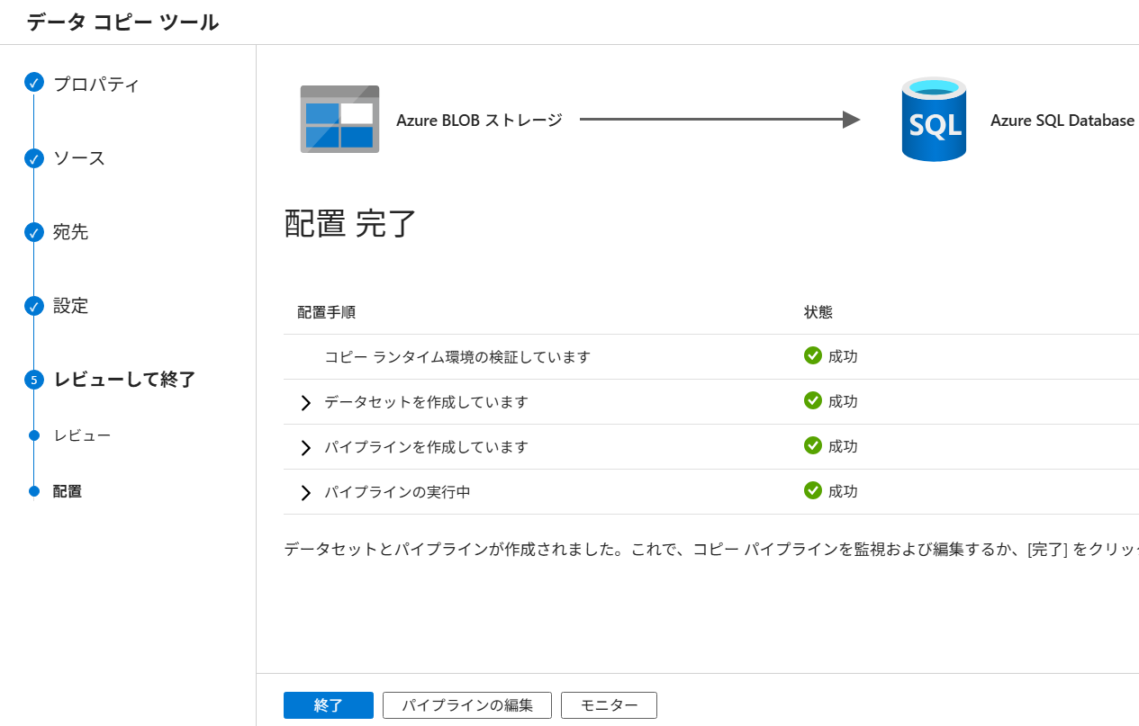Click the ソース step checkmark icon

pyautogui.click(x=33, y=158)
